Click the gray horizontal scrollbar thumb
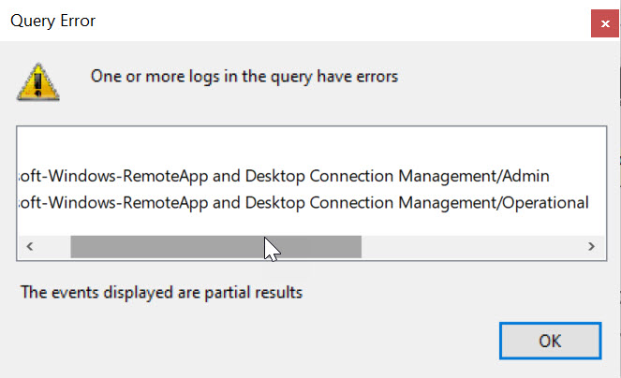Screen dimensions: 621x378 click(x=215, y=246)
